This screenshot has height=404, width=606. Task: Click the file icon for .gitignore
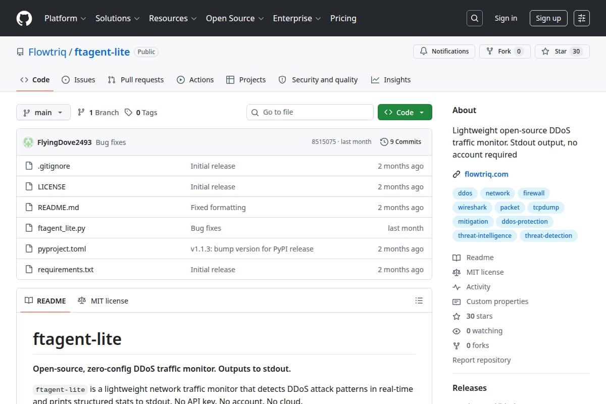(x=29, y=166)
